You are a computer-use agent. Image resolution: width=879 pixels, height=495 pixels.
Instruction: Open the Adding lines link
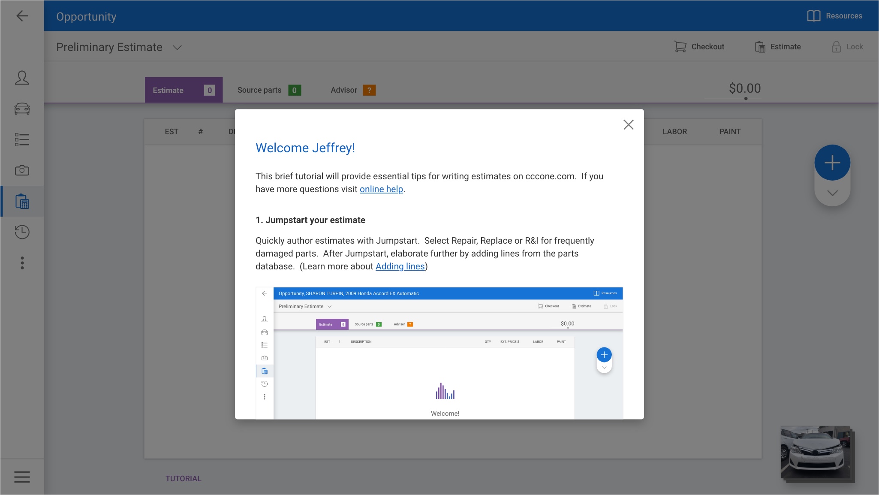point(400,266)
